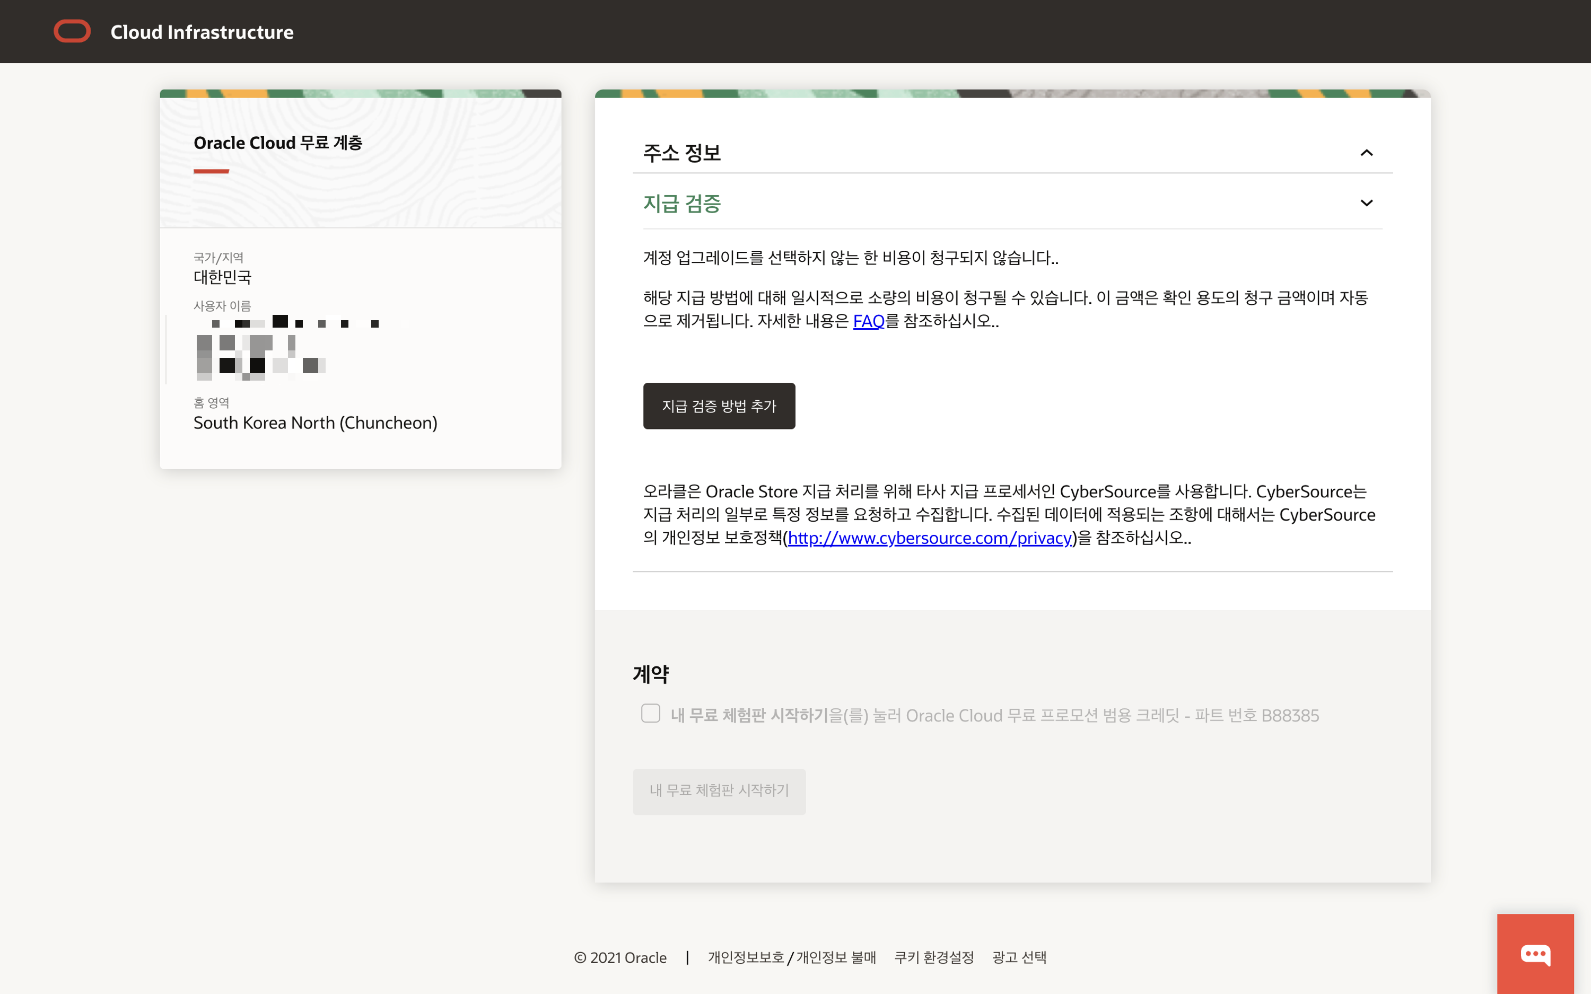Open 쿠키 환경설정 footer link

click(x=933, y=958)
